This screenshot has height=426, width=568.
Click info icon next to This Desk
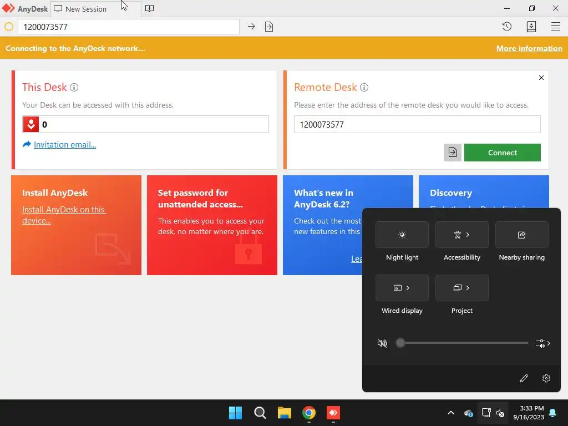point(74,87)
